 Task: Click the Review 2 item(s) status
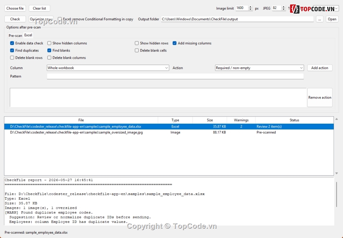(269, 126)
